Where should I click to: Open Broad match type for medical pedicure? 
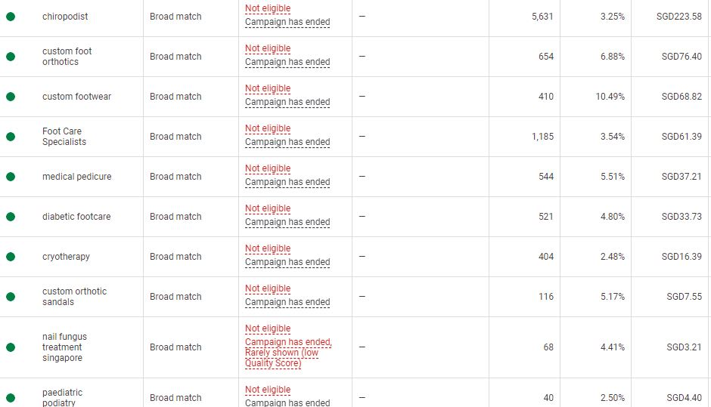tap(175, 177)
